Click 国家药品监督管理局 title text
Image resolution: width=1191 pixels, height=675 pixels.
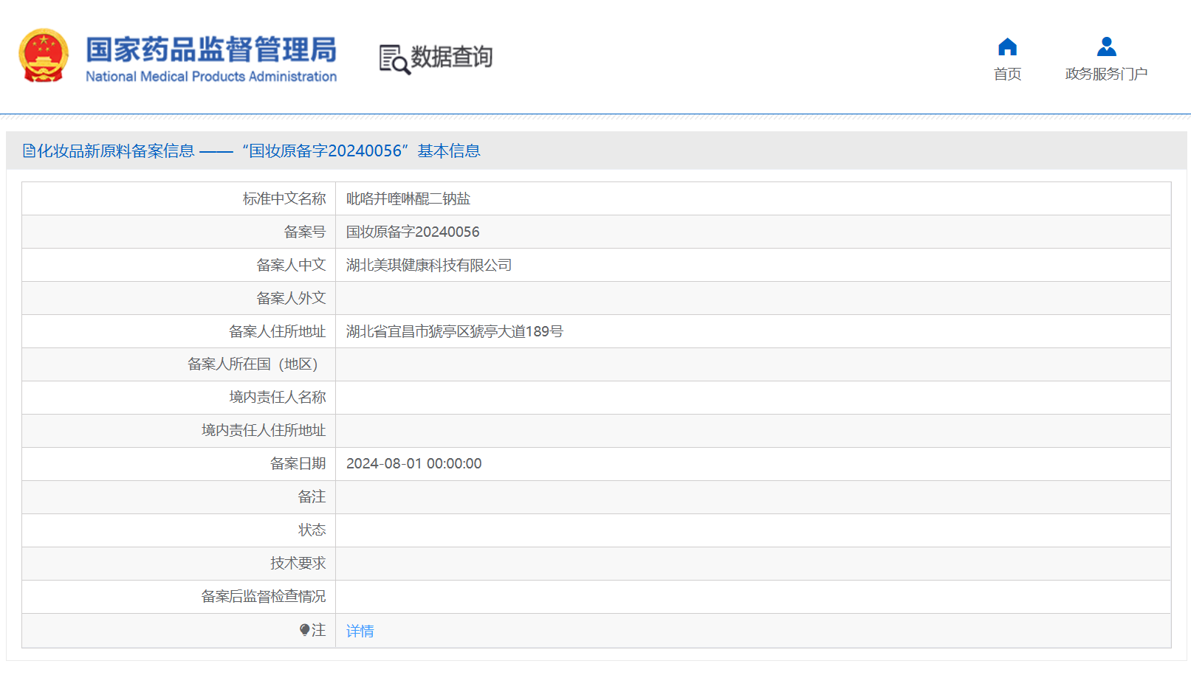tap(211, 49)
